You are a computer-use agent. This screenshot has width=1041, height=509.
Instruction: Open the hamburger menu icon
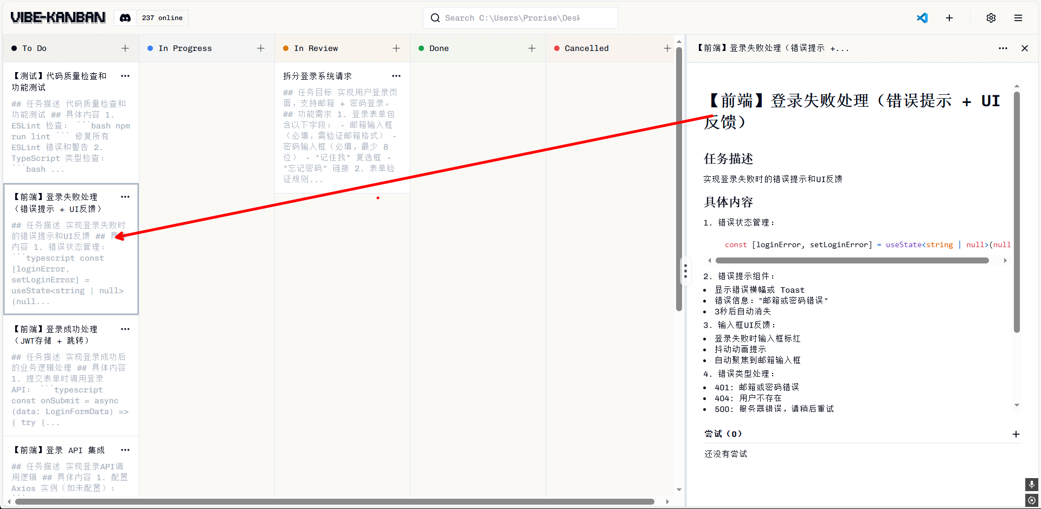click(1018, 18)
